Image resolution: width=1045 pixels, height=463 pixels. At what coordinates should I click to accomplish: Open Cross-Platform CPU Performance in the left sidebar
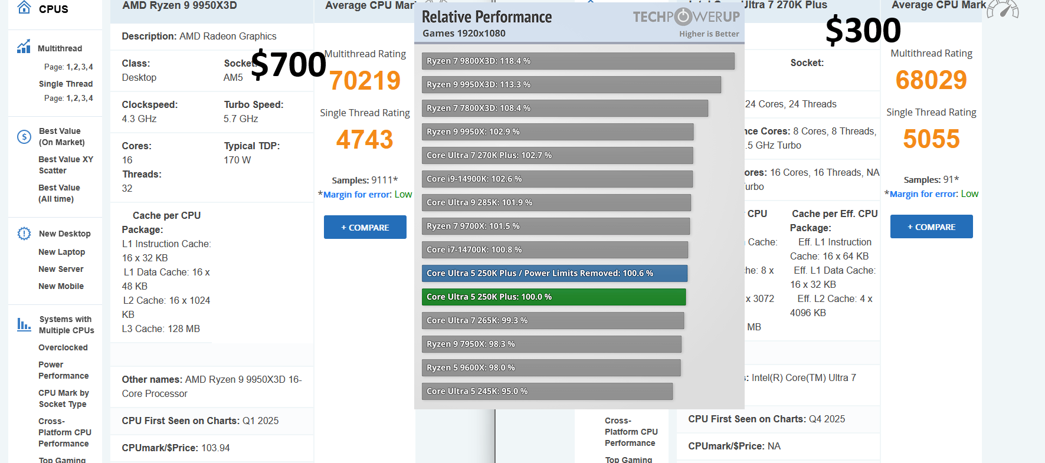(x=65, y=432)
